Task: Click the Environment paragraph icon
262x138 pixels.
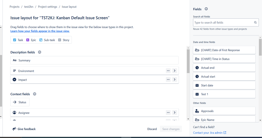Action: point(14,71)
